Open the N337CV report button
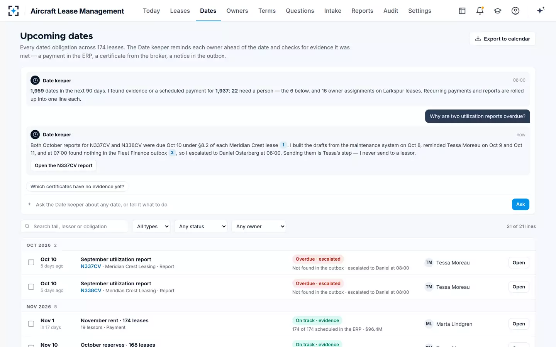The width and height of the screenshot is (556, 347). tap(64, 165)
